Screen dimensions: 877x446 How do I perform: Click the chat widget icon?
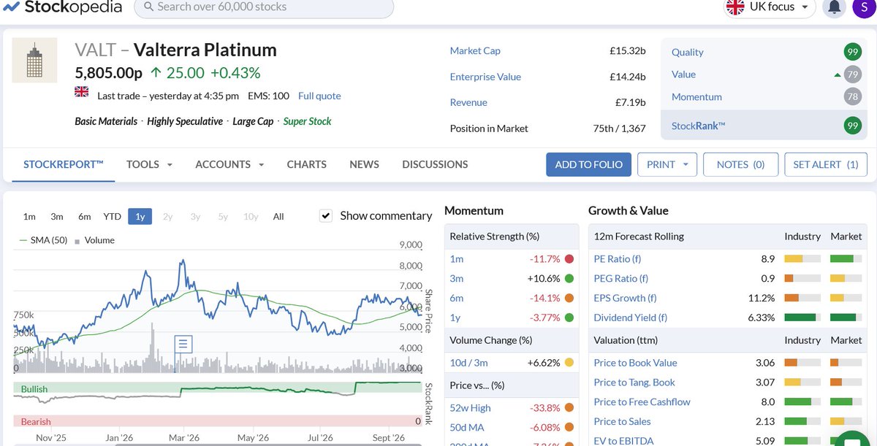pyautogui.click(x=851, y=439)
